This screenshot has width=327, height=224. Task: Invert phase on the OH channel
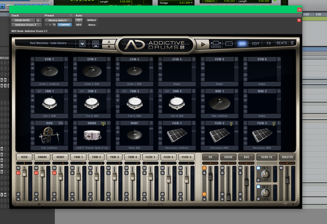[204, 194]
